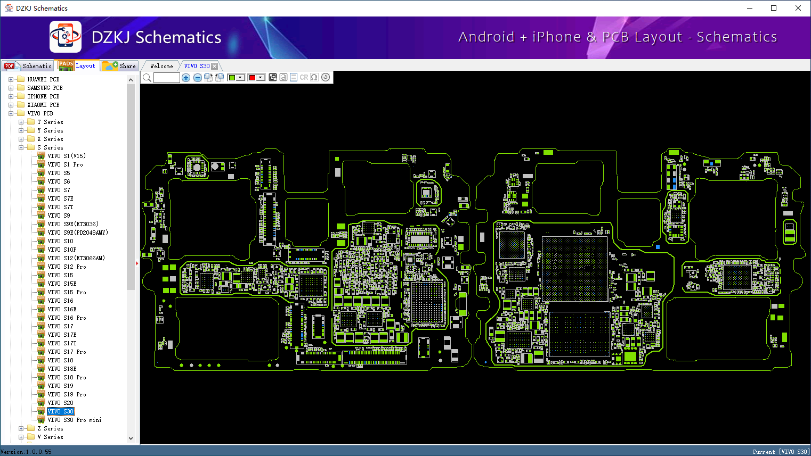Screen dimensions: 811x456
Task: Open the red color dropdown arrow
Action: [261, 78]
